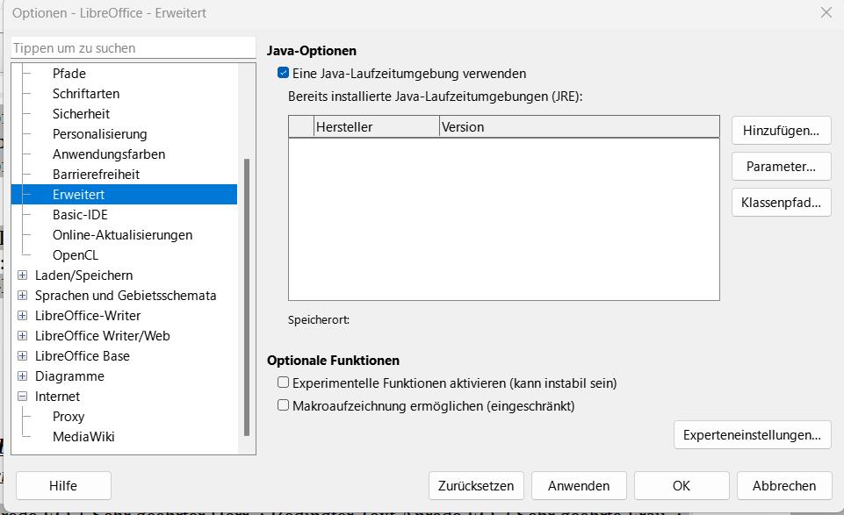
Task: Click the Anwenden button
Action: [579, 486]
